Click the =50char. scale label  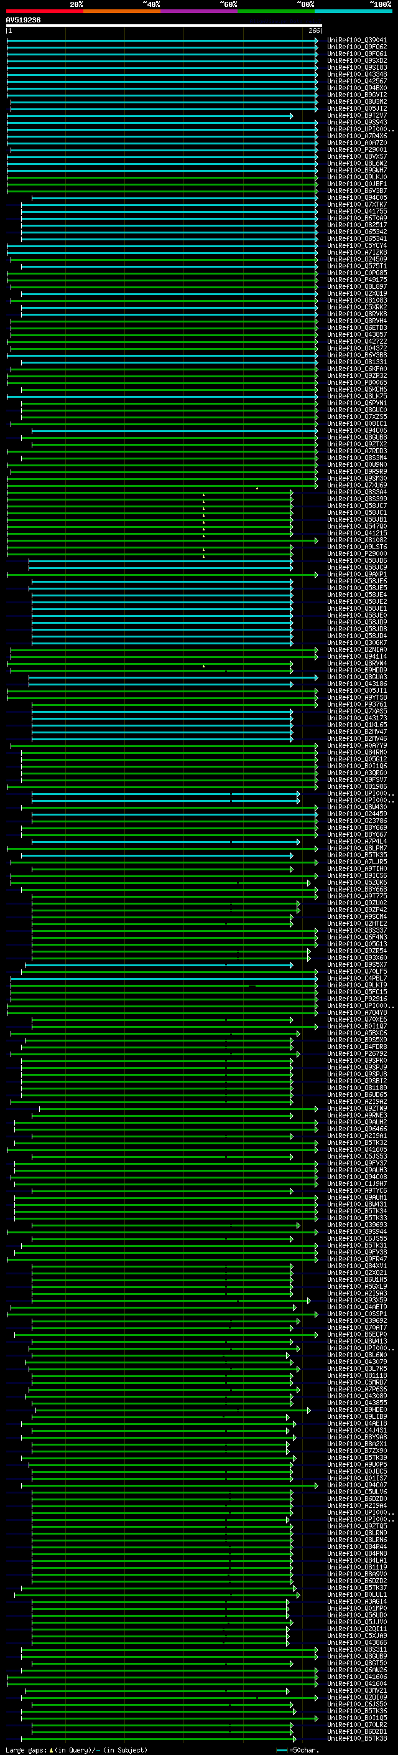(303, 1750)
